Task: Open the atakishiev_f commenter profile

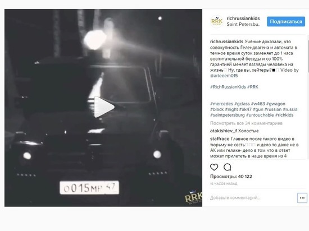Action: tap(224, 131)
